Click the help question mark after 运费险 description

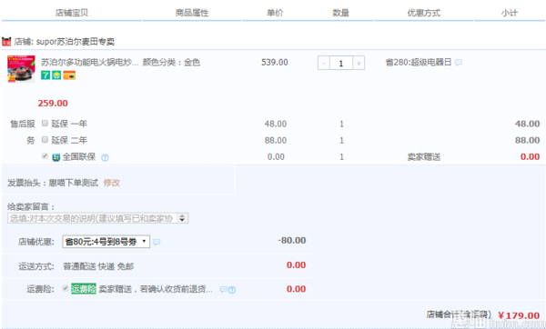tap(232, 290)
